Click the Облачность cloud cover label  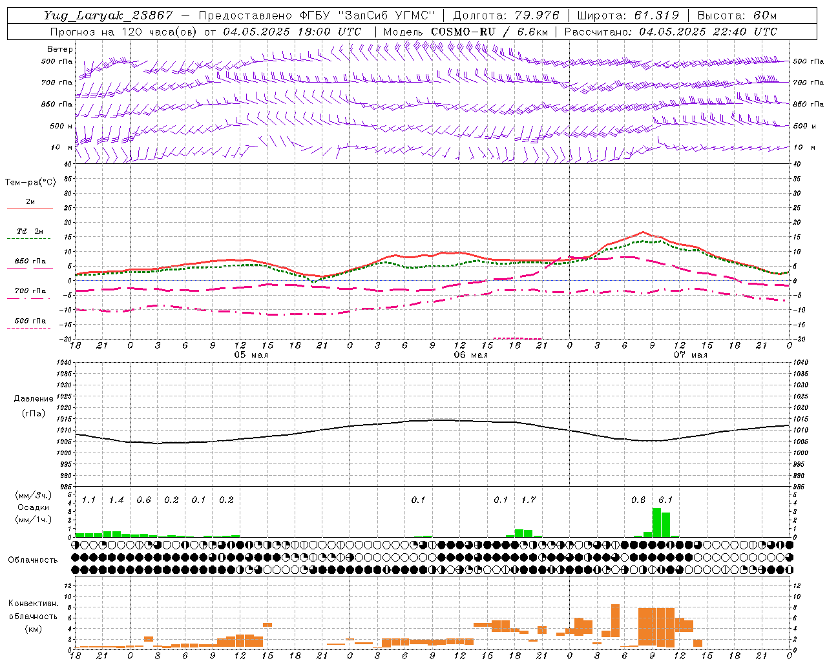point(33,560)
